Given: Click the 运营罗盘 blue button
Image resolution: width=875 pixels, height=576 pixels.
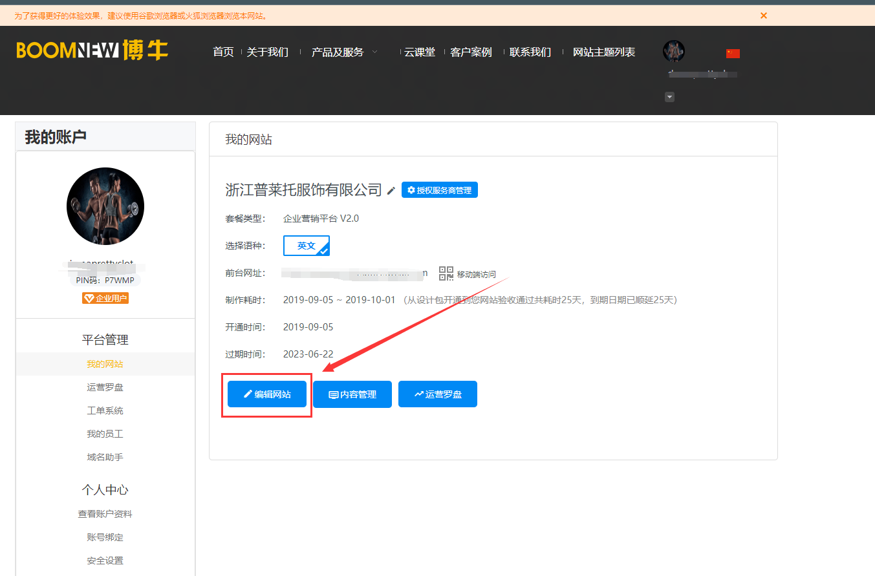Looking at the screenshot, I should [x=437, y=394].
